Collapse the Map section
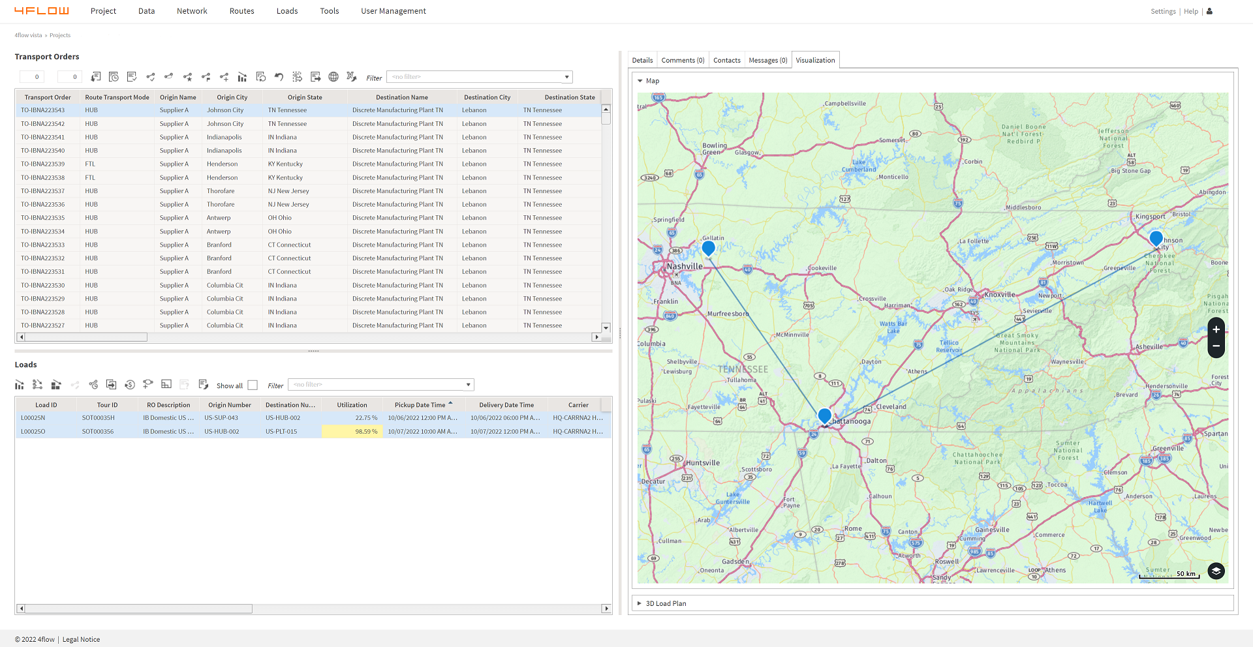 pos(640,81)
